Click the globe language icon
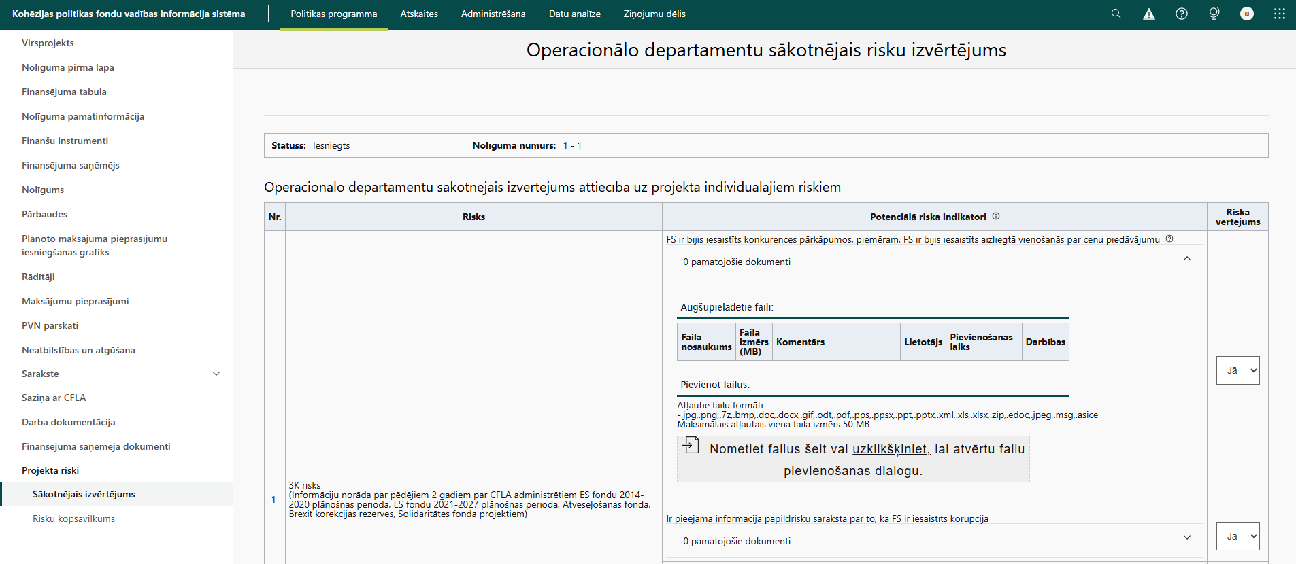 (1214, 14)
